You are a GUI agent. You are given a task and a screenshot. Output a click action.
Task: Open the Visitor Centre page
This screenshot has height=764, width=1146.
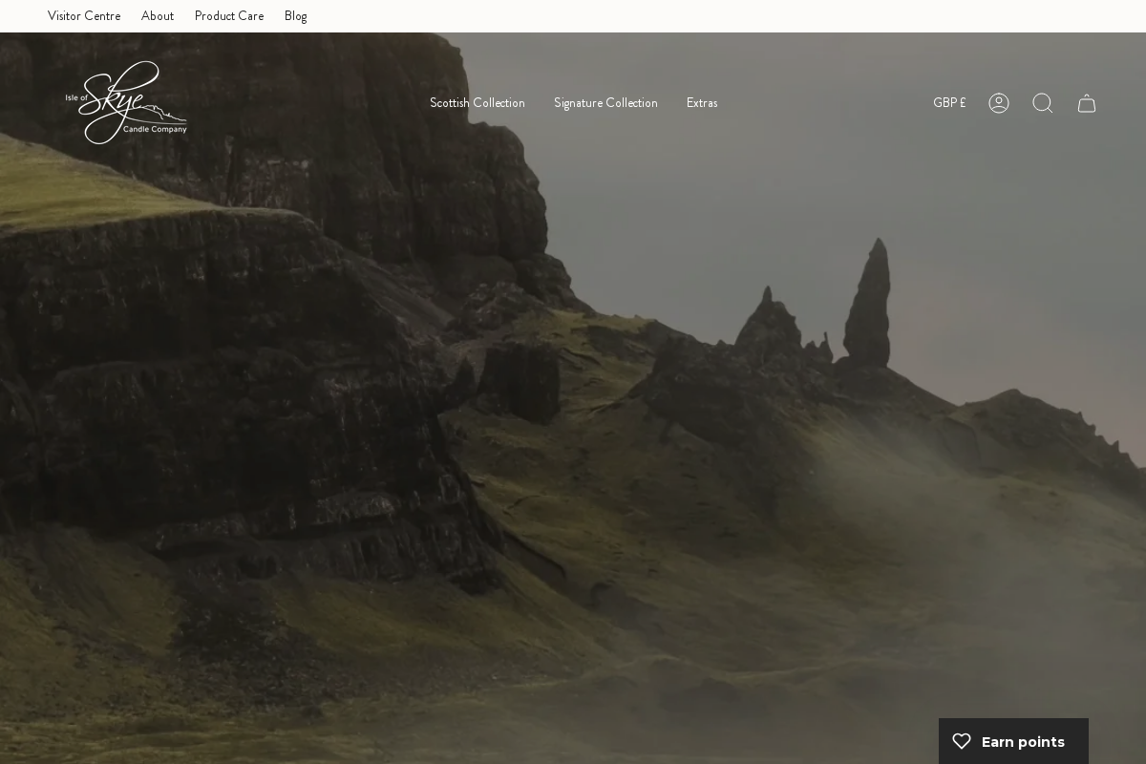pos(84,15)
